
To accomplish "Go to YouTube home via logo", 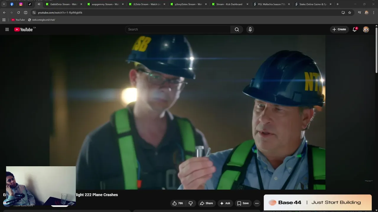I will click(x=23, y=29).
